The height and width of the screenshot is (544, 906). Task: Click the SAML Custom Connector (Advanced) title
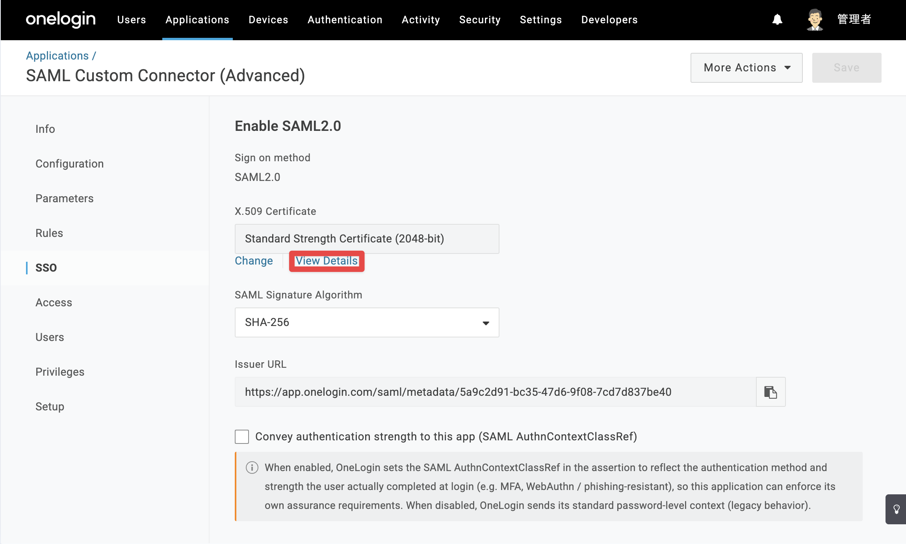pyautogui.click(x=165, y=76)
